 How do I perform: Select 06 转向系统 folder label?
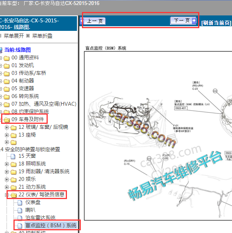tap(25, 96)
